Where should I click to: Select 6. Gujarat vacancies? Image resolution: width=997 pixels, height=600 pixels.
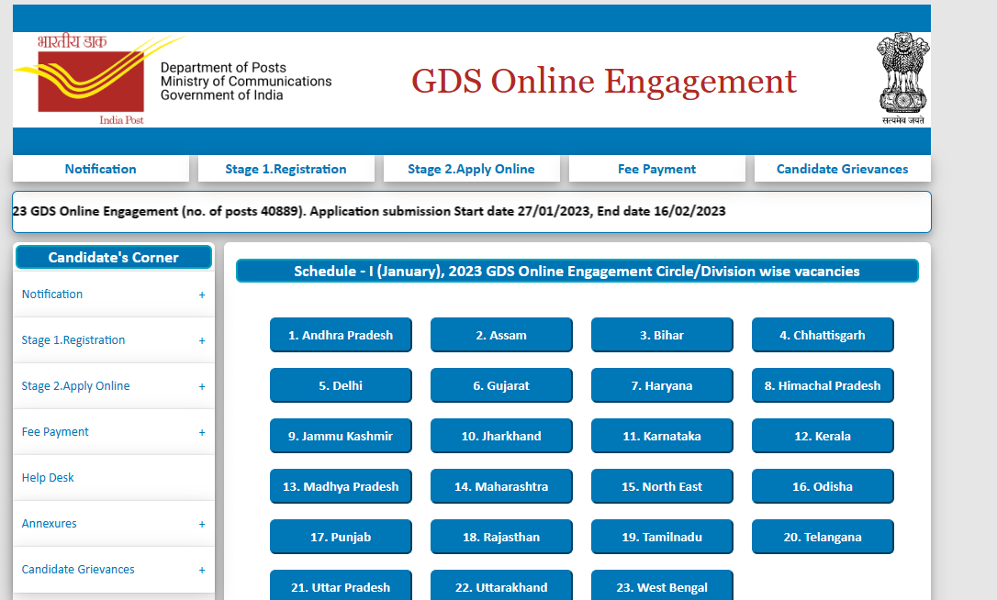501,385
